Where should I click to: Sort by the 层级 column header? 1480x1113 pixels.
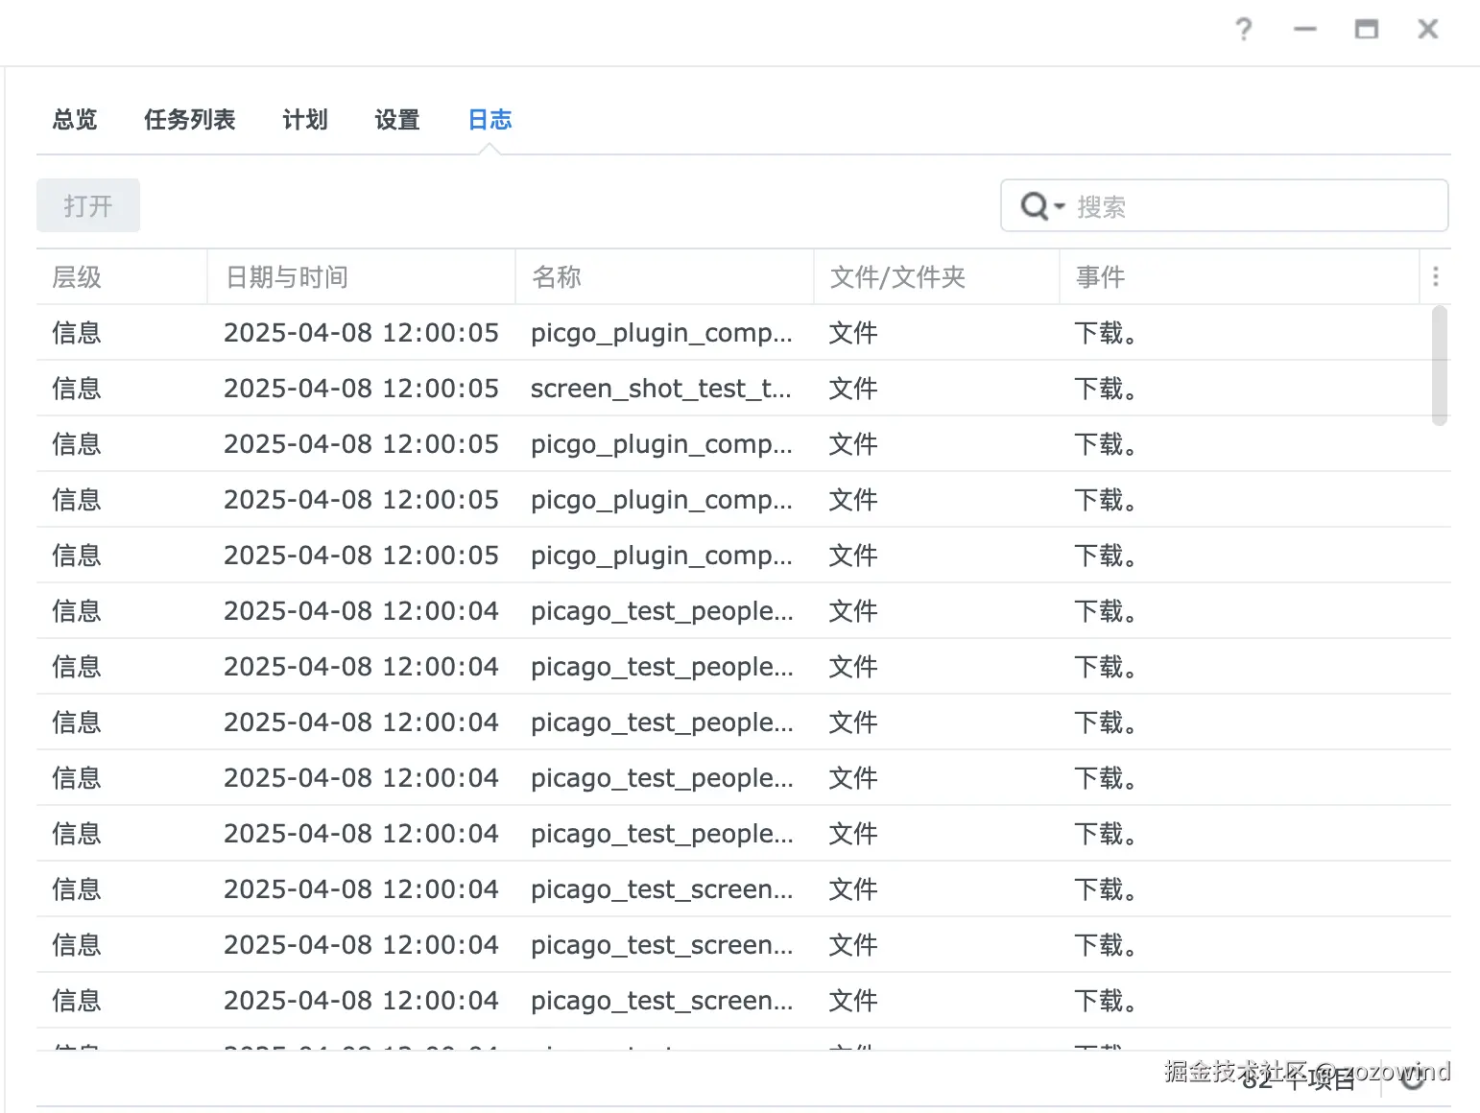pos(122,277)
